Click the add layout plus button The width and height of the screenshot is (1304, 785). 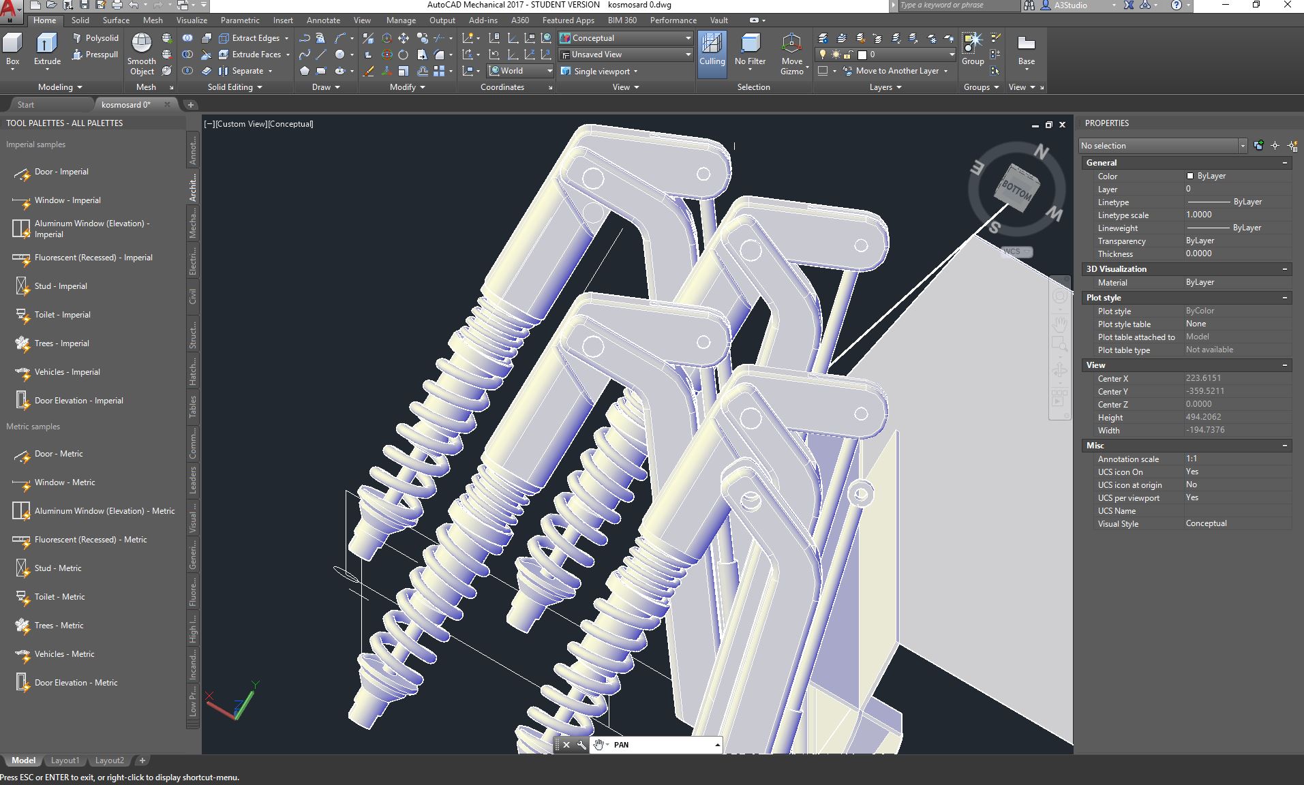click(x=142, y=760)
